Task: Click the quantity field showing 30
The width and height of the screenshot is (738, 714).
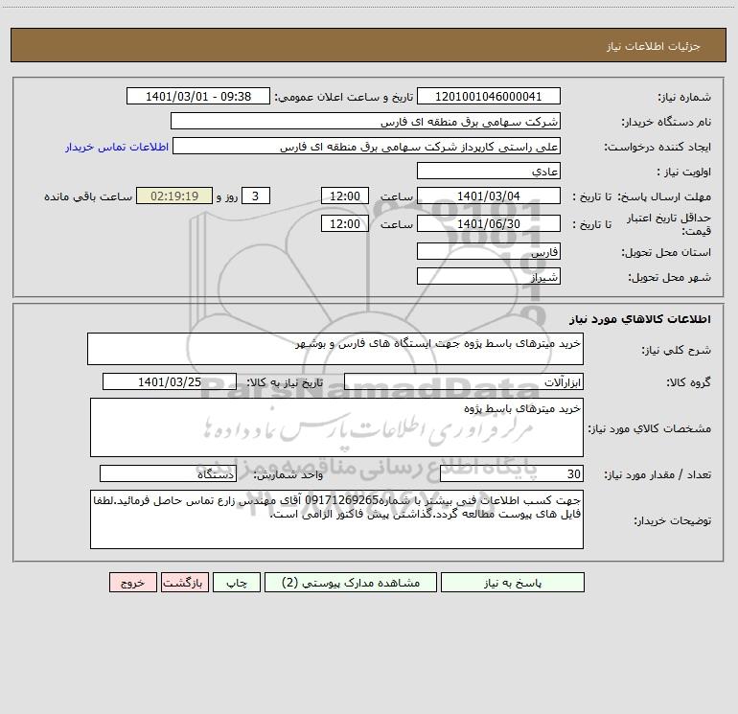Action: pos(512,473)
